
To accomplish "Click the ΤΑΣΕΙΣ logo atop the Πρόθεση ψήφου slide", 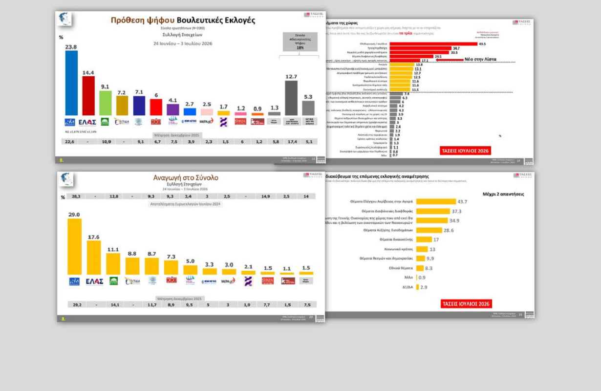I will 313,15.
